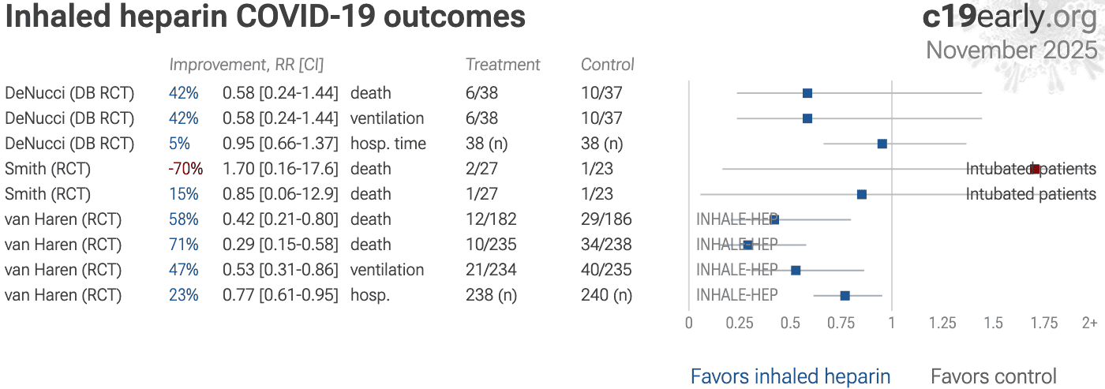Select the blue marker on the van Haren ventilation row
This screenshot has width=1105, height=389.
coord(796,270)
